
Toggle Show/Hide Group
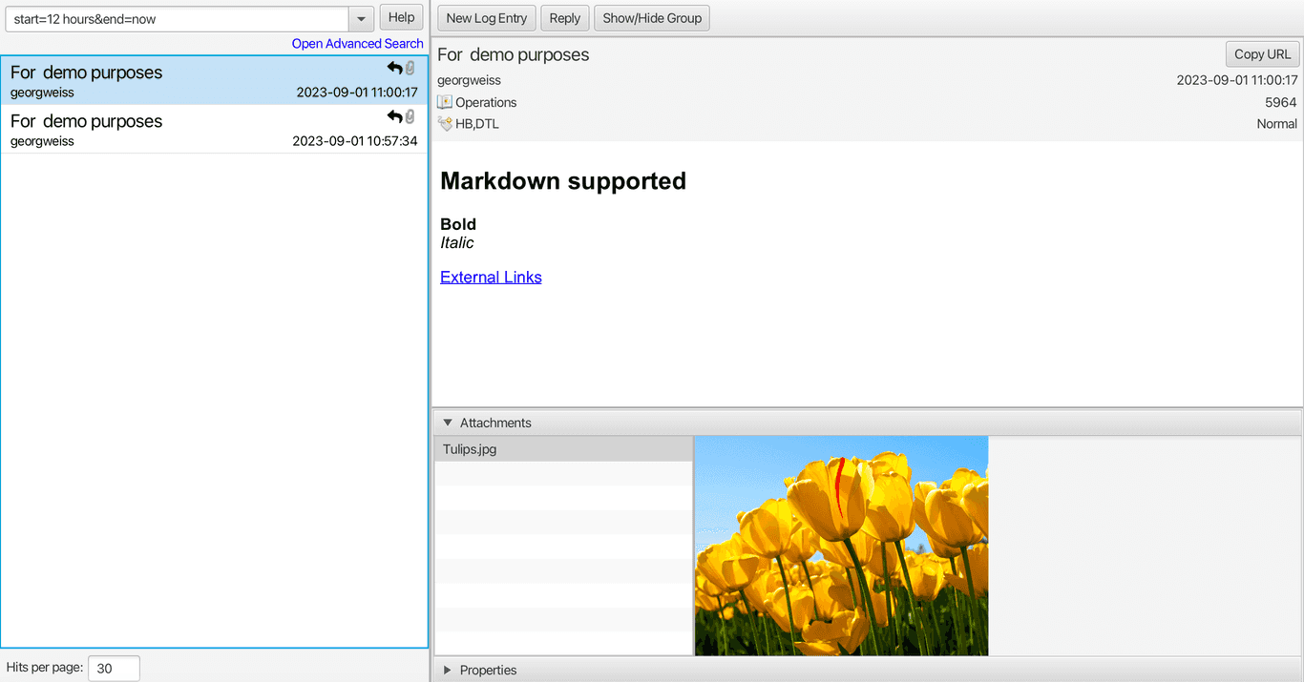tap(652, 18)
